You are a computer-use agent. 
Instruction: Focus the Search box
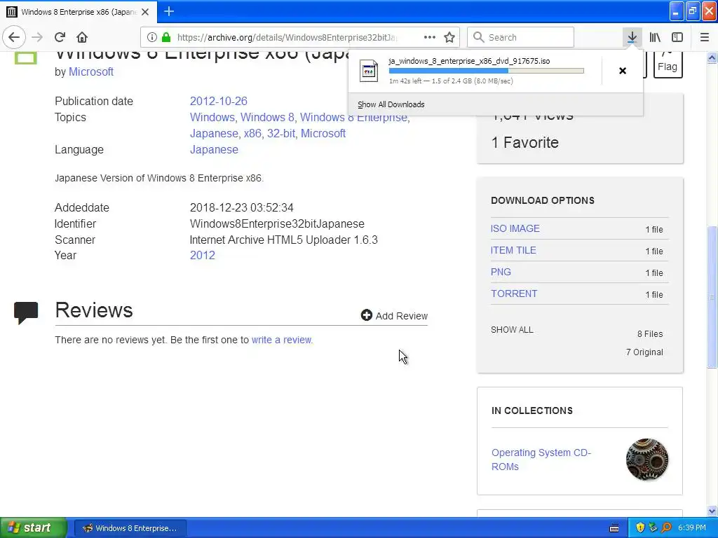coord(520,37)
